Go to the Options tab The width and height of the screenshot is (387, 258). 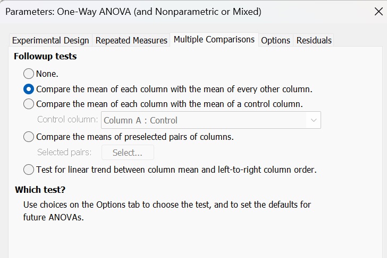tap(275, 40)
